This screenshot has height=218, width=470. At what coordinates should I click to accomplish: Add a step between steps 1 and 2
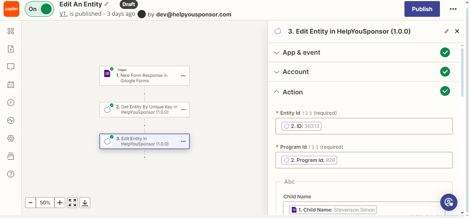point(144,94)
